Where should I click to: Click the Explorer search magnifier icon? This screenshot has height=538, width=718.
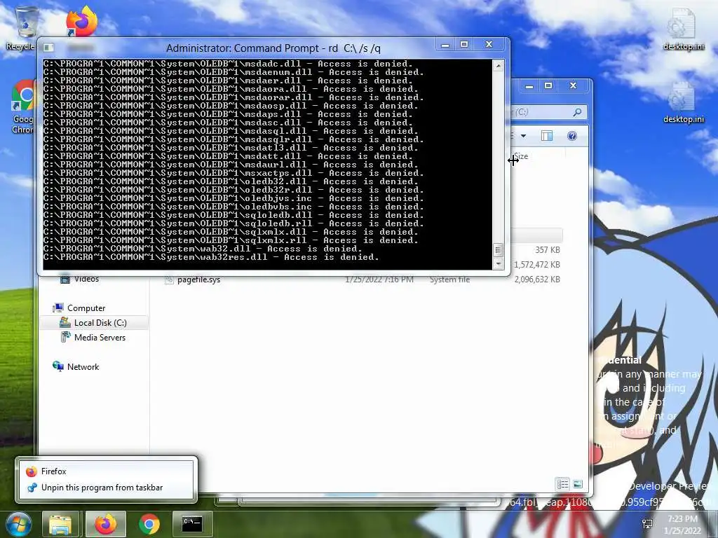[x=578, y=111]
